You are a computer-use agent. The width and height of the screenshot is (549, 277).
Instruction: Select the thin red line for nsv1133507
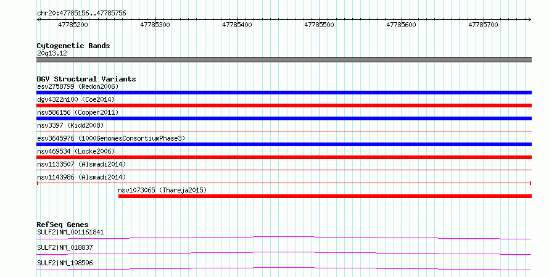tap(284, 170)
